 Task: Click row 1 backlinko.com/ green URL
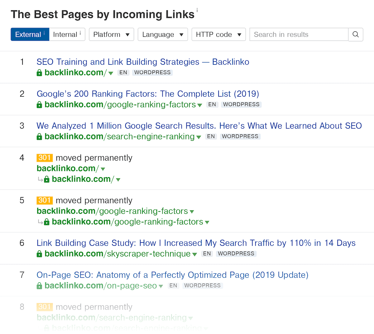[75, 73]
